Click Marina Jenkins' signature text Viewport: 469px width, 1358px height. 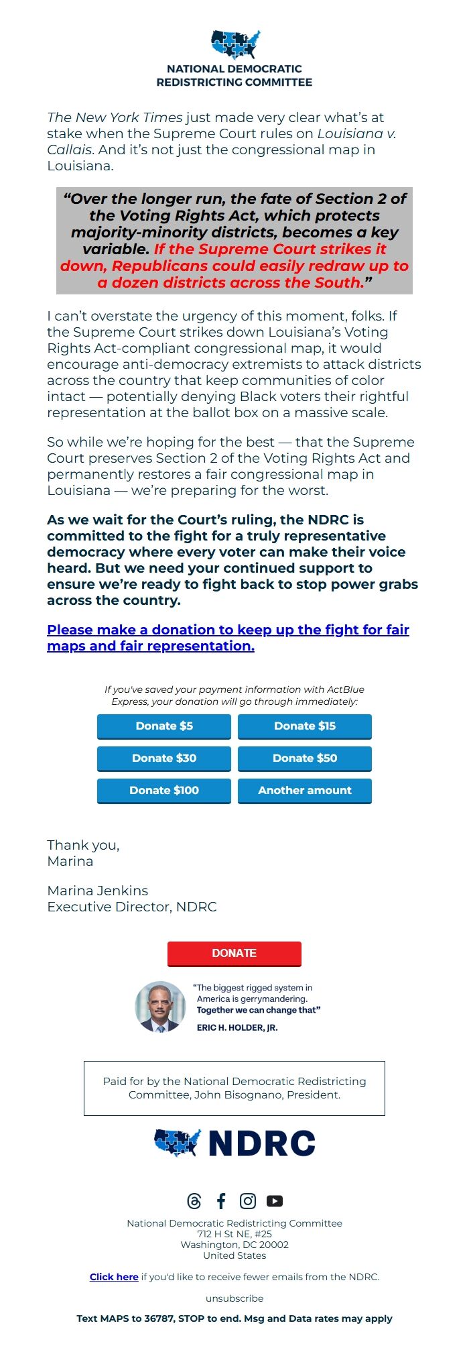coord(97,891)
